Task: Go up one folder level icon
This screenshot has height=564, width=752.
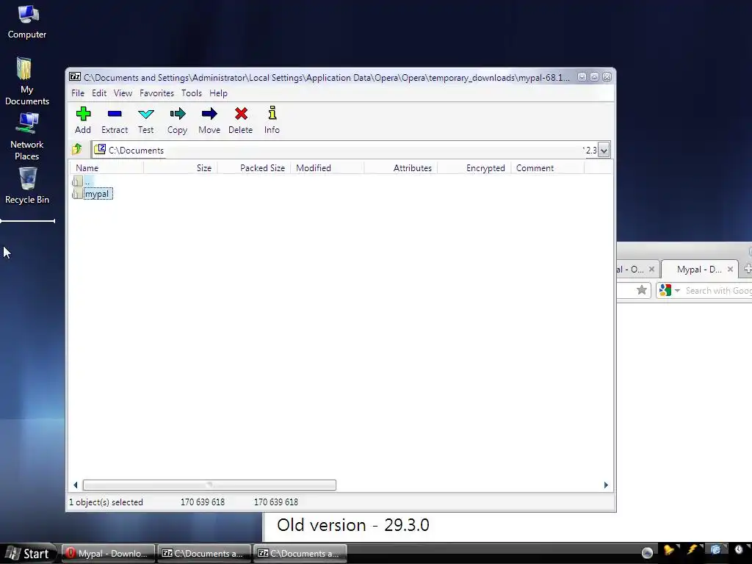Action: 76,149
